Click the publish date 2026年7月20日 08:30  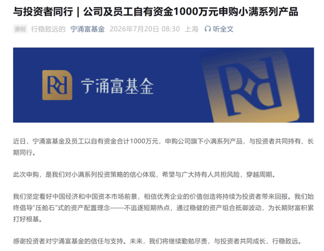(x=145, y=29)
